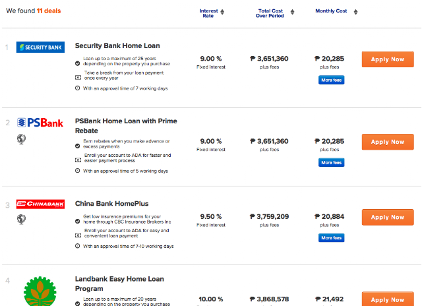Apply now for Landbank Easy Home Loan

[x=388, y=299]
